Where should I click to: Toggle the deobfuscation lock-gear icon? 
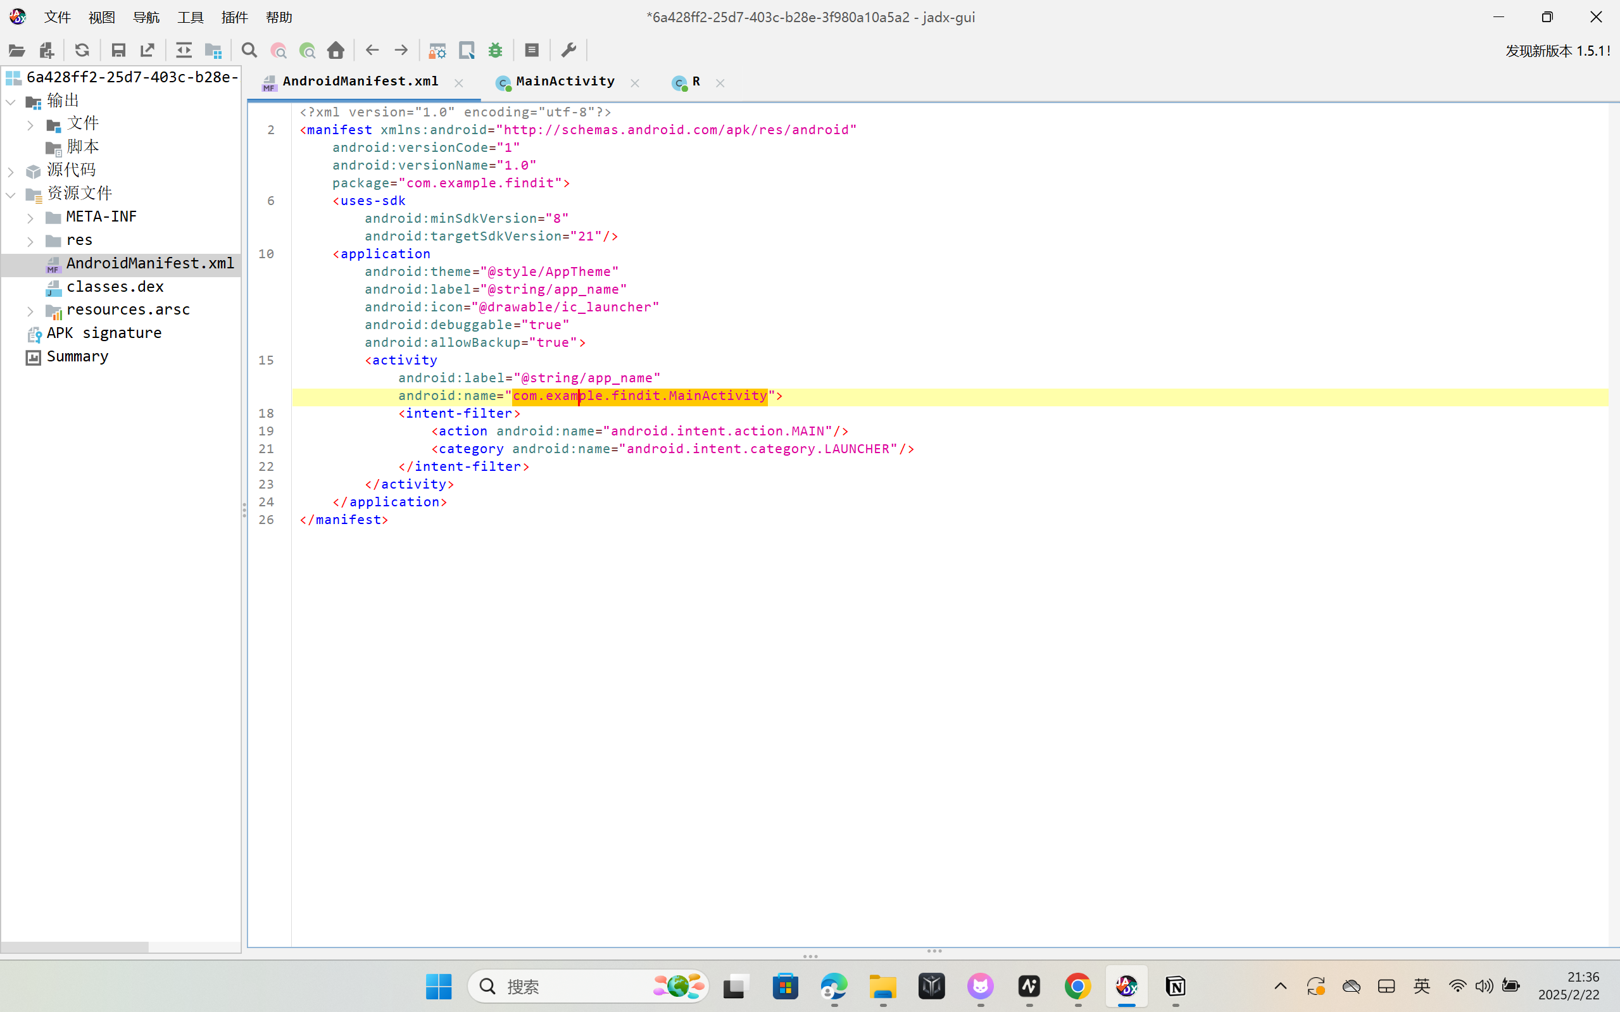click(437, 50)
